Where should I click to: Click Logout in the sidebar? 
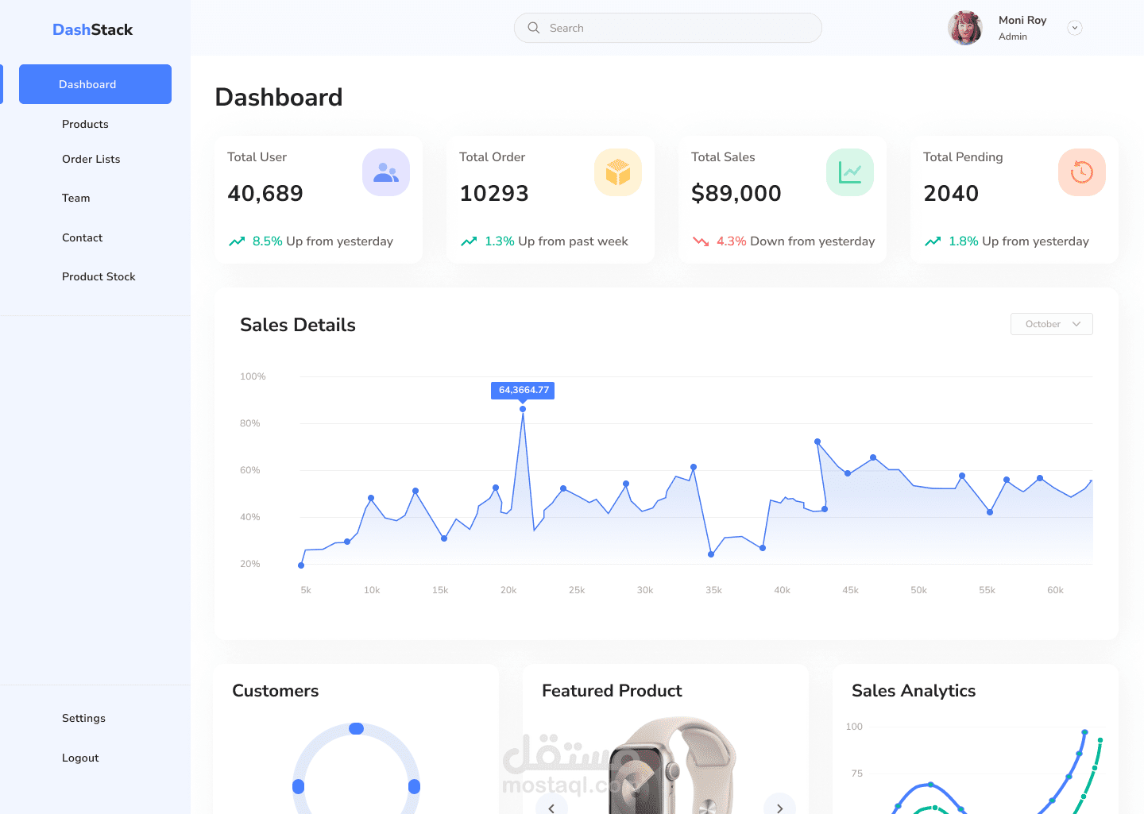click(80, 758)
